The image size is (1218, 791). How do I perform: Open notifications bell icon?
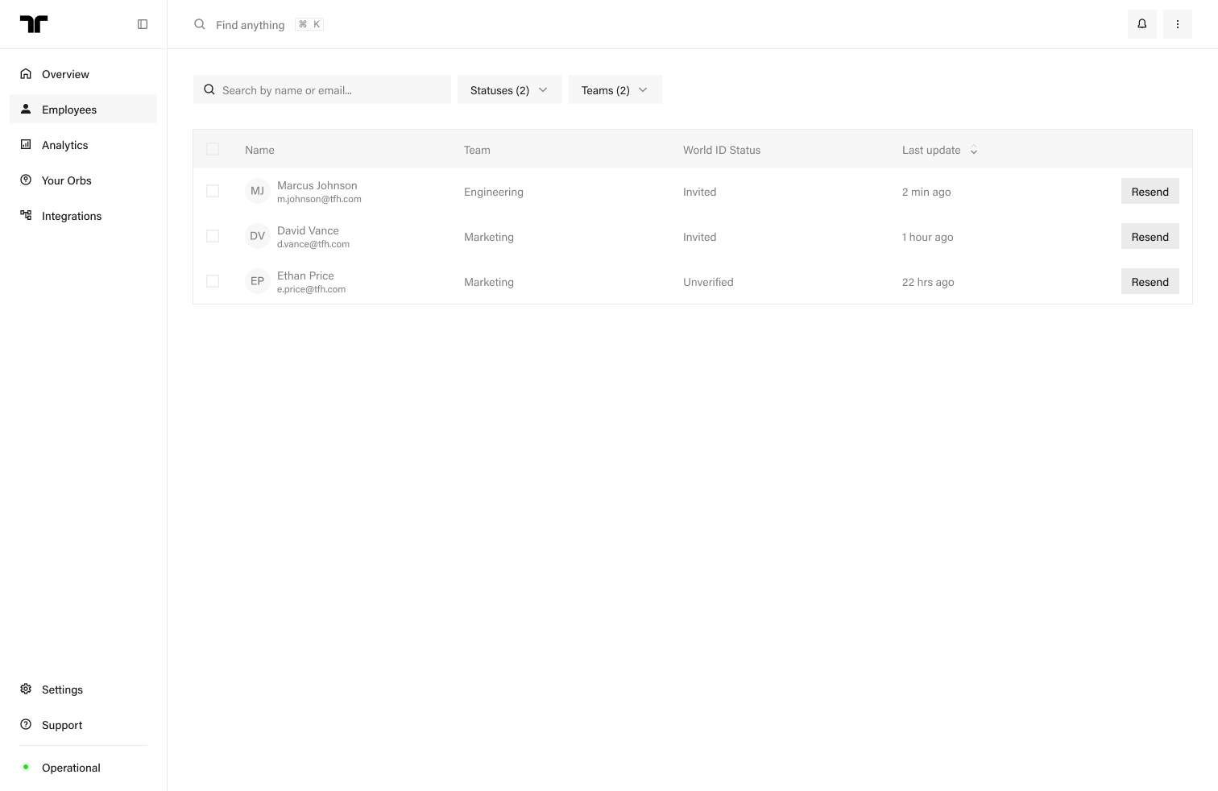pos(1142,24)
